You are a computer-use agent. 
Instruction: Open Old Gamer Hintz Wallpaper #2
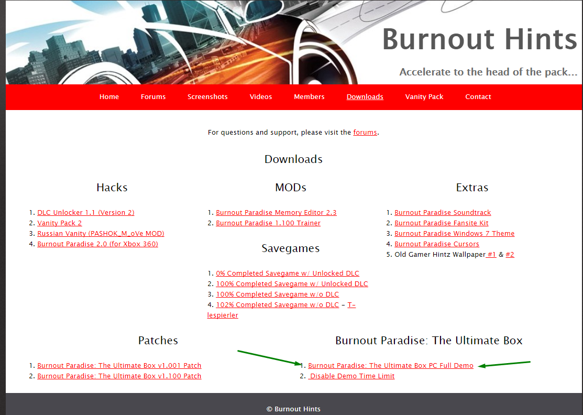(x=510, y=254)
